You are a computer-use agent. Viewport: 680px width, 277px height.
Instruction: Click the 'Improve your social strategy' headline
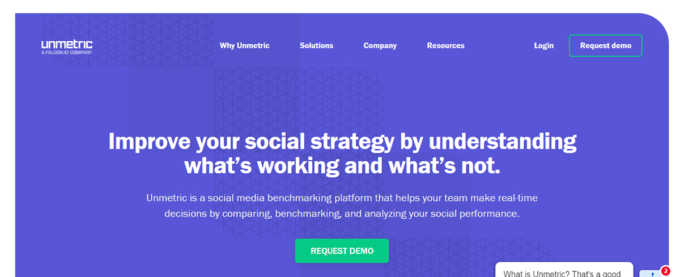pos(342,153)
